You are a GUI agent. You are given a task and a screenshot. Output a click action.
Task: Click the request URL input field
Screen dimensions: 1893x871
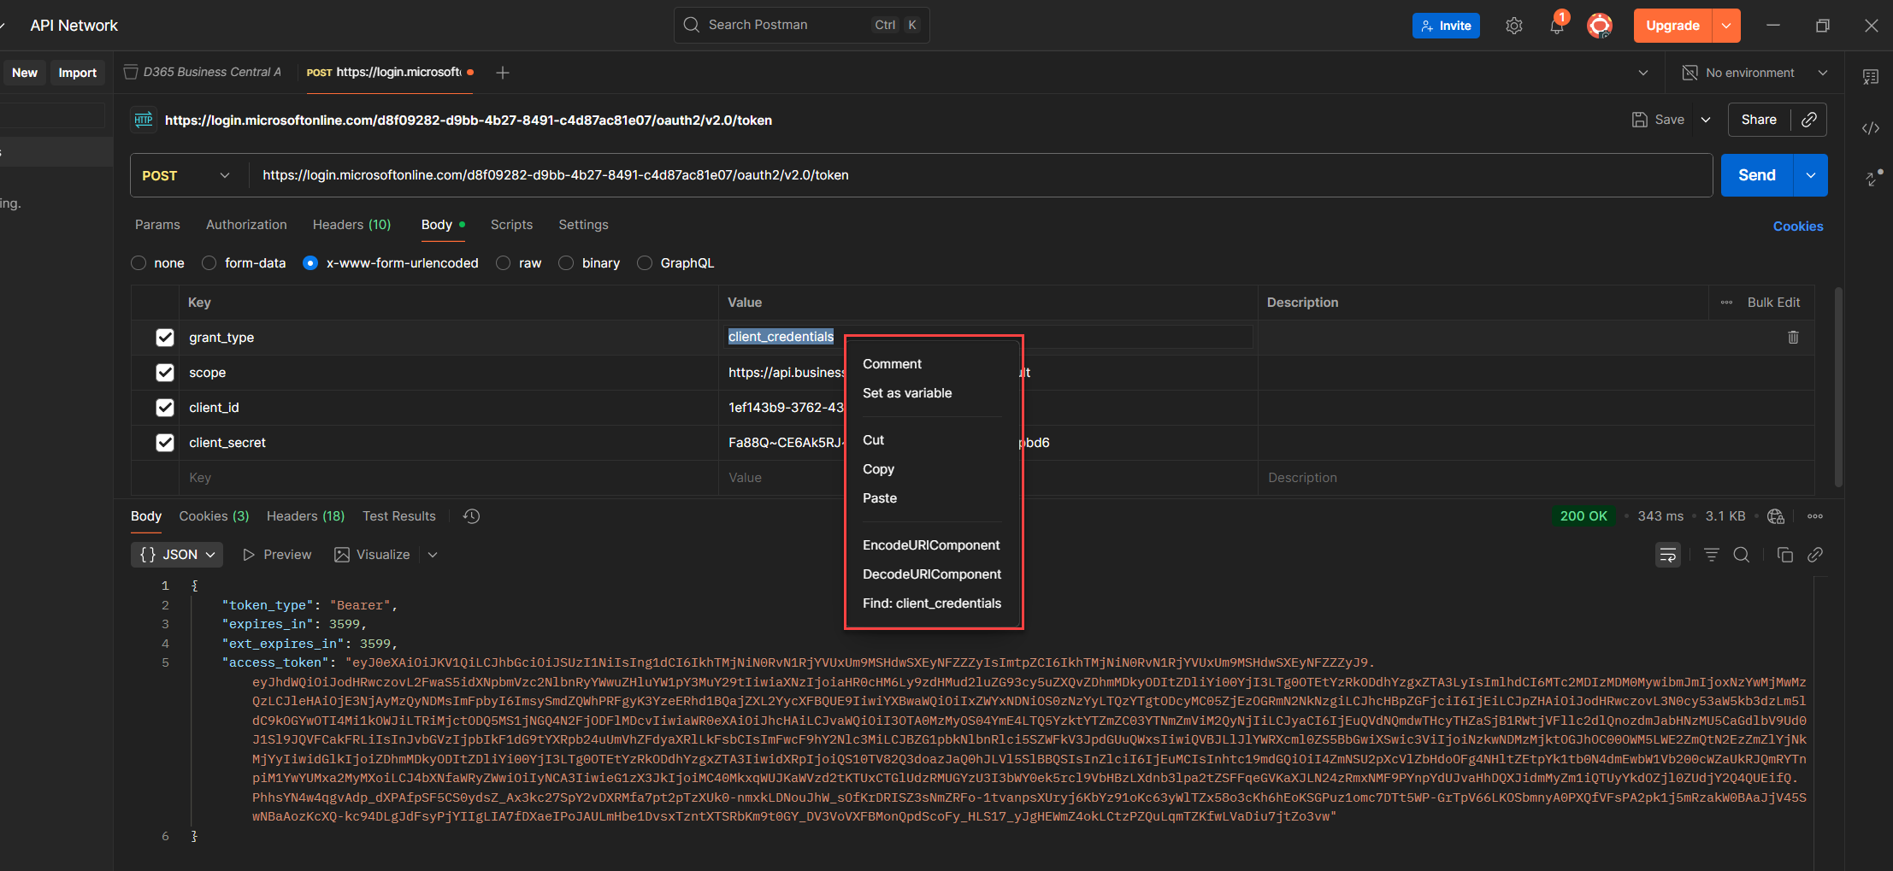(980, 175)
